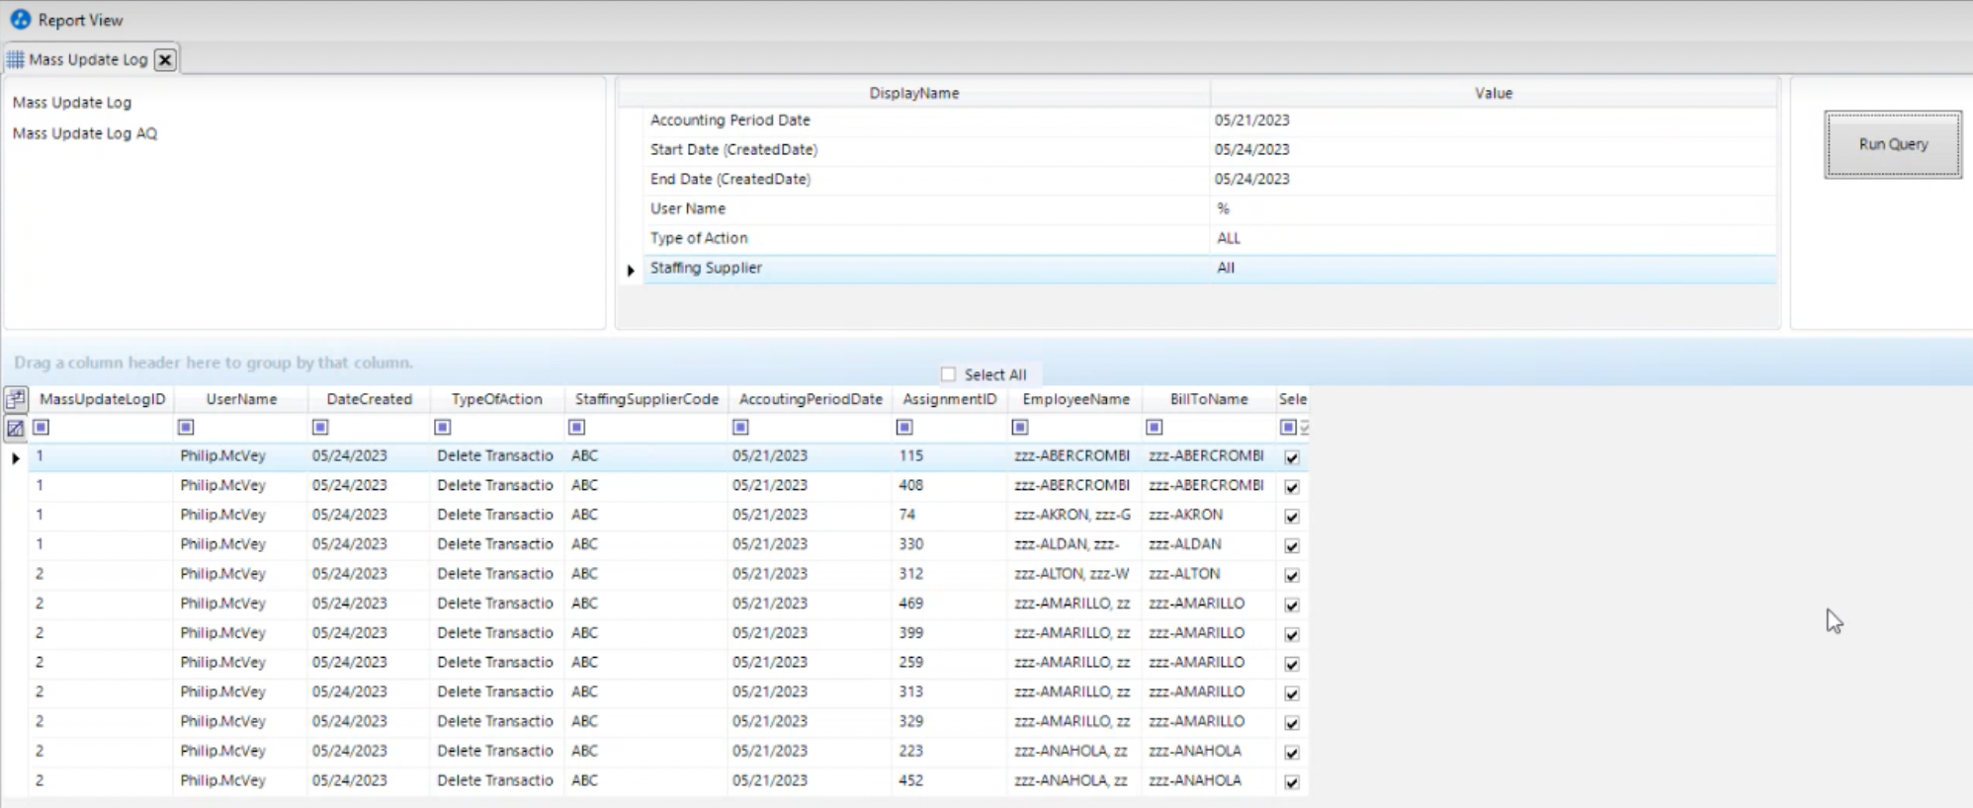The image size is (1973, 808).
Task: Edit the Type of Action value ALL
Action: tap(1494, 239)
